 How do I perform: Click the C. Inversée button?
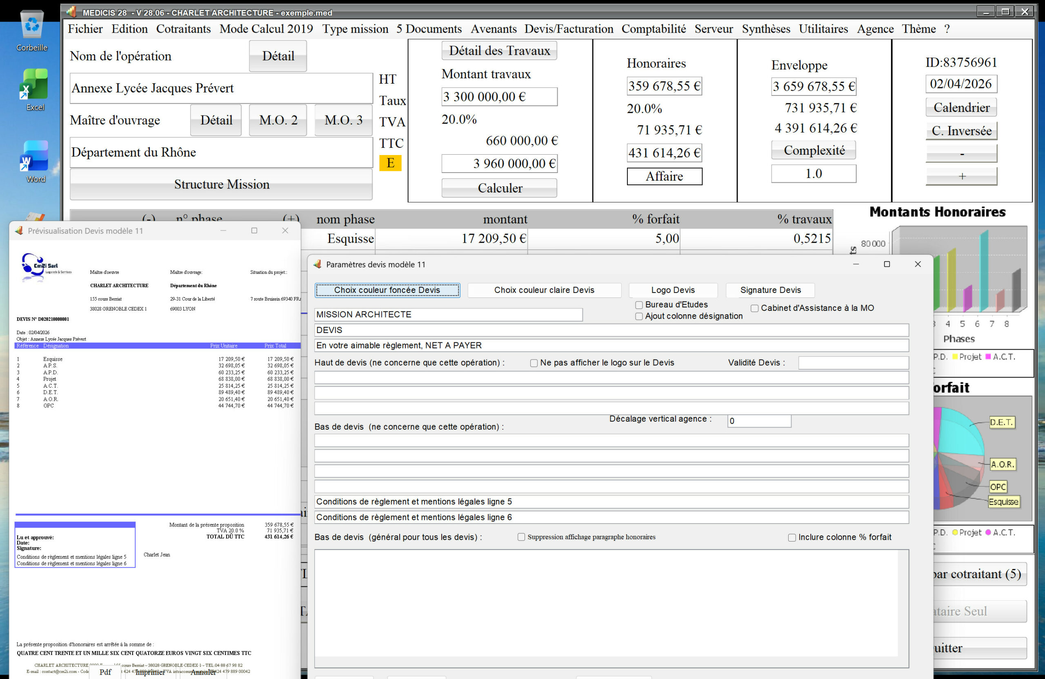pyautogui.click(x=961, y=131)
